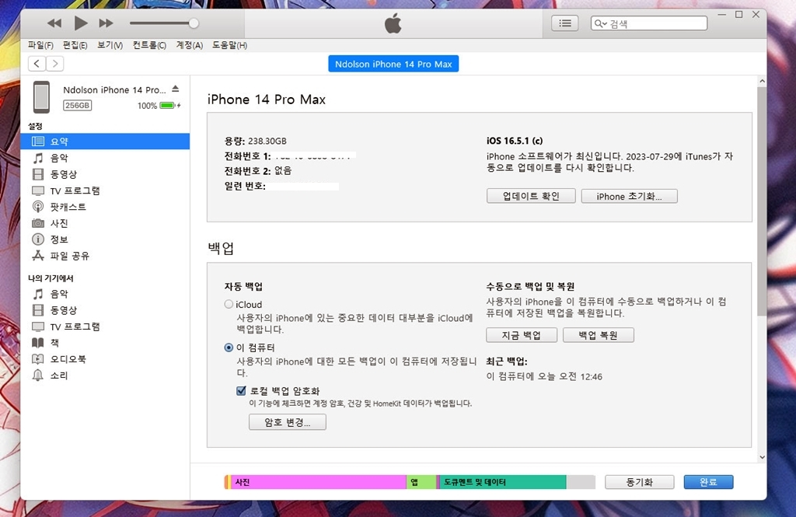Click the play button
This screenshot has width=796, height=517.
[80, 23]
